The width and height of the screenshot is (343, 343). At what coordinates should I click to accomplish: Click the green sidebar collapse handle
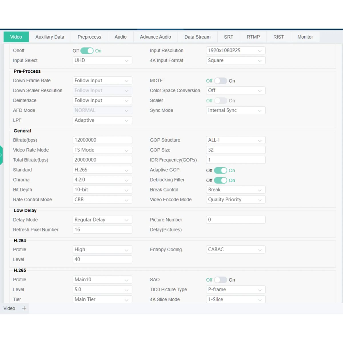tap(1, 155)
